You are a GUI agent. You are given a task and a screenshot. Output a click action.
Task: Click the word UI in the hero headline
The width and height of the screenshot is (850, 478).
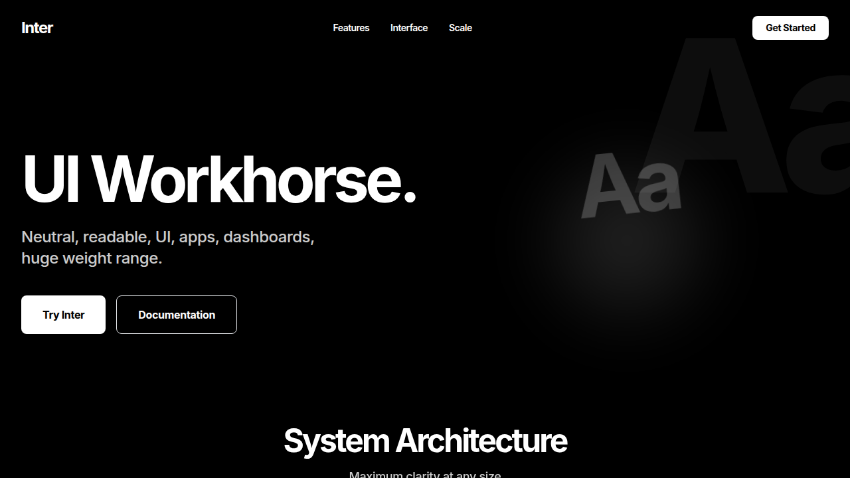51,180
